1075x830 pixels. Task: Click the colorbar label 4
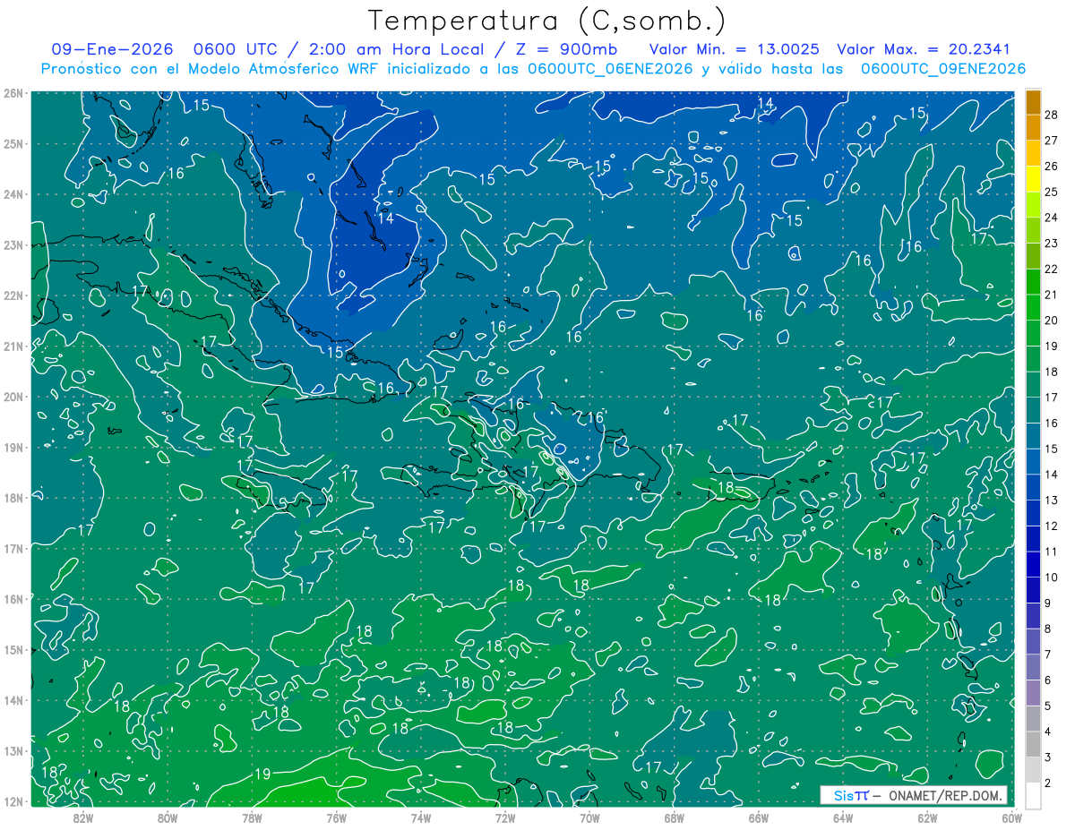click(1047, 732)
